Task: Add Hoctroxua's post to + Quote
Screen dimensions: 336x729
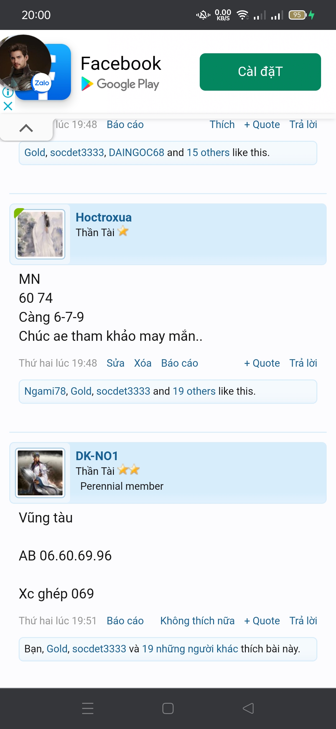Action: tap(262, 363)
